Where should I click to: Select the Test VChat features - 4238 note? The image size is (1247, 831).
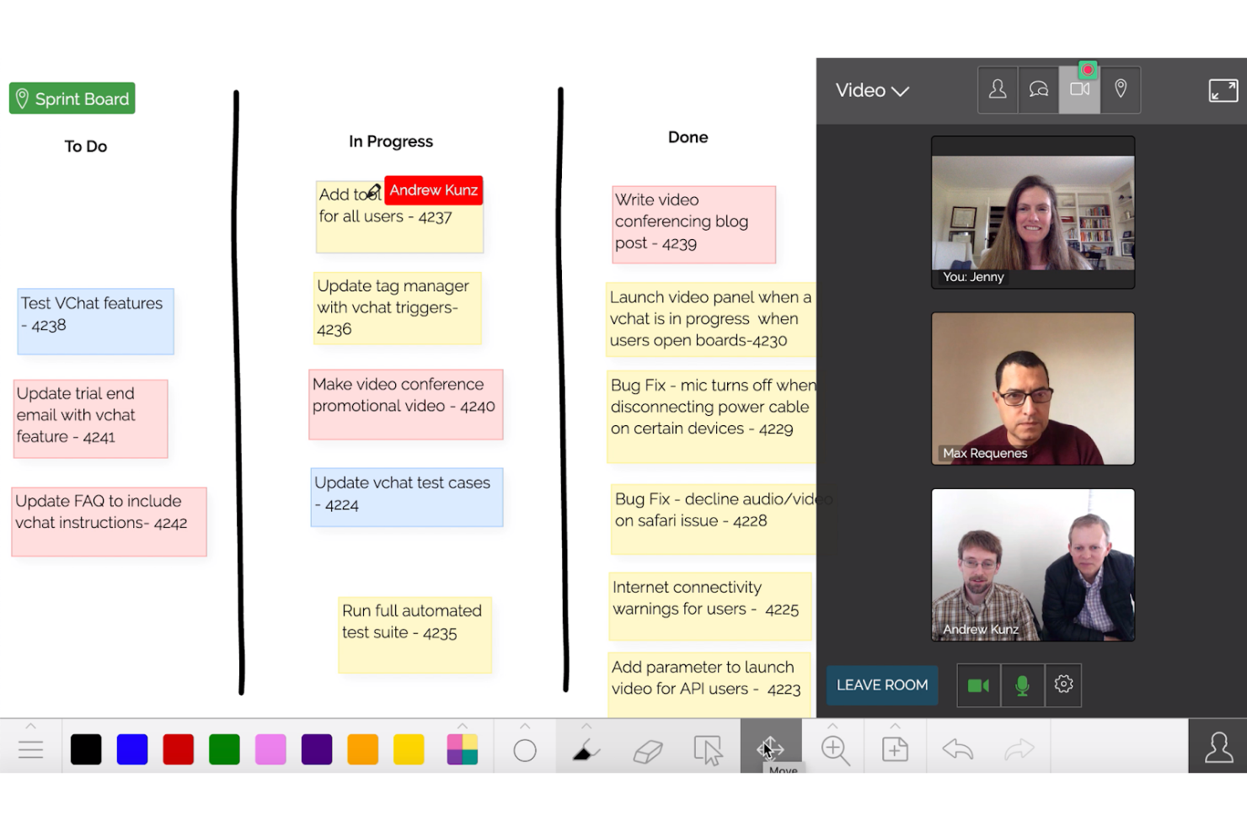[x=96, y=322]
